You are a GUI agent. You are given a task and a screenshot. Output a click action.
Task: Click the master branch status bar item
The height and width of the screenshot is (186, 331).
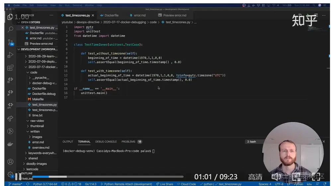pyautogui.click(x=15, y=184)
